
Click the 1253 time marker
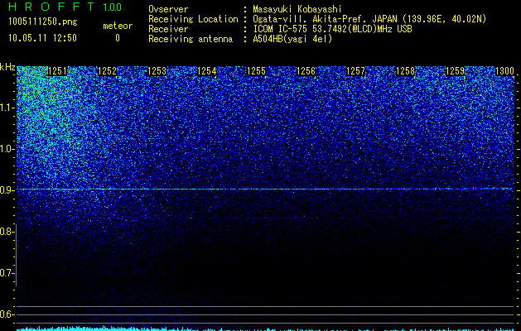[x=157, y=71]
